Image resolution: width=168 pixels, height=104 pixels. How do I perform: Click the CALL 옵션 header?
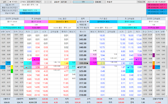coord(62,19)
